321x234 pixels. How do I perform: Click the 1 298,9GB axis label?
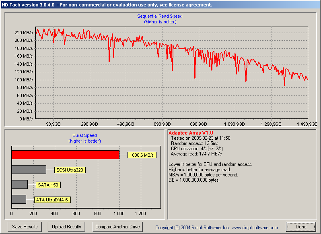(x=271, y=124)
